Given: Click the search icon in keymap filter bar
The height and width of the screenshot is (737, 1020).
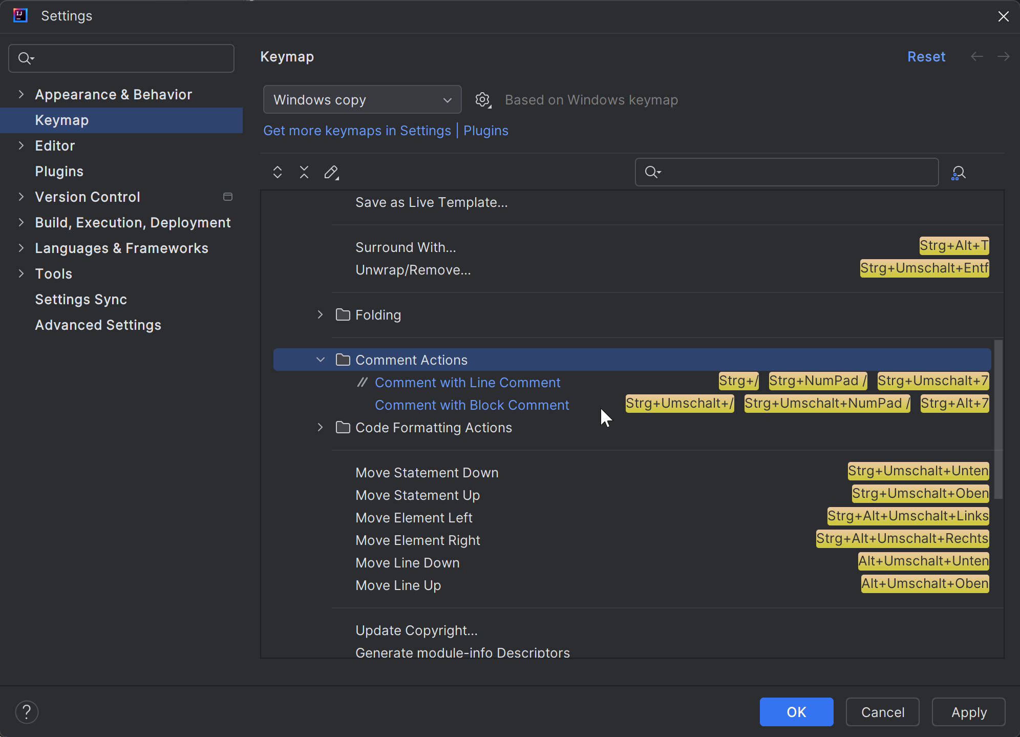Looking at the screenshot, I should (x=653, y=172).
